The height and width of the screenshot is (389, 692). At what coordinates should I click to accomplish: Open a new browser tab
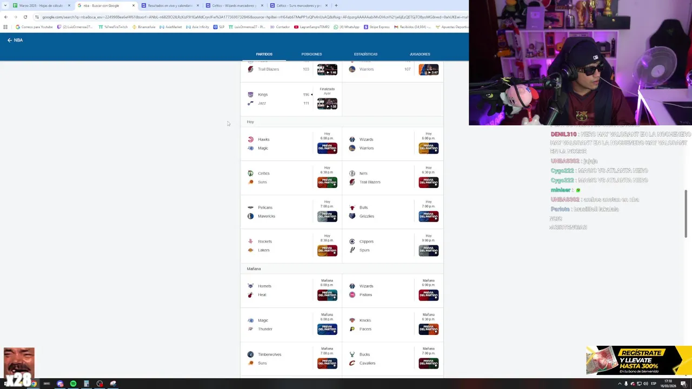336,5
